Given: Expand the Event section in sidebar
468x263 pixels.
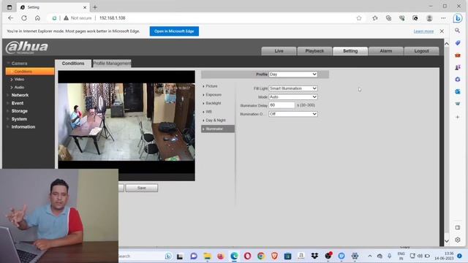Looking at the screenshot, I should click(18, 103).
